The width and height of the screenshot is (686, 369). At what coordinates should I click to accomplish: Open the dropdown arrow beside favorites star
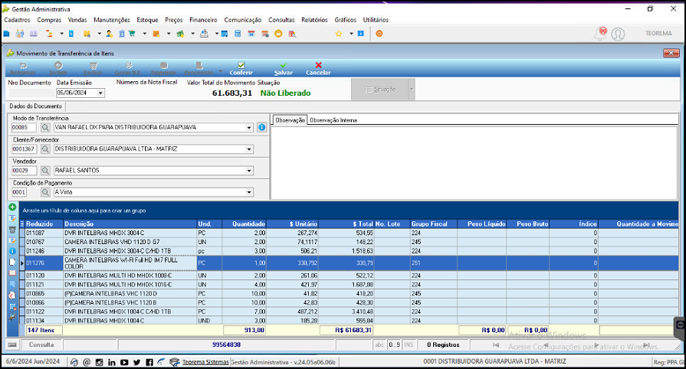[x=351, y=33]
